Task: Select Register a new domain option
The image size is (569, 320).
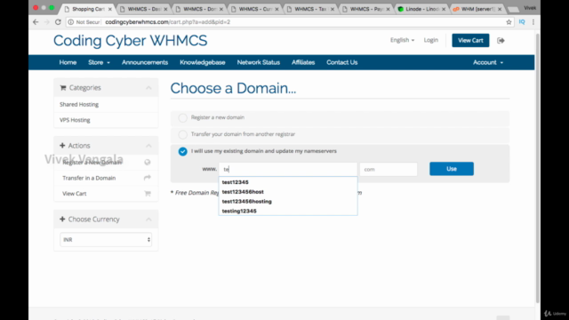Action: pyautogui.click(x=183, y=117)
